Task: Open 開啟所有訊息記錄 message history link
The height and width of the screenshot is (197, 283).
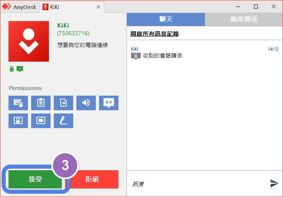Action: pyautogui.click(x=154, y=34)
